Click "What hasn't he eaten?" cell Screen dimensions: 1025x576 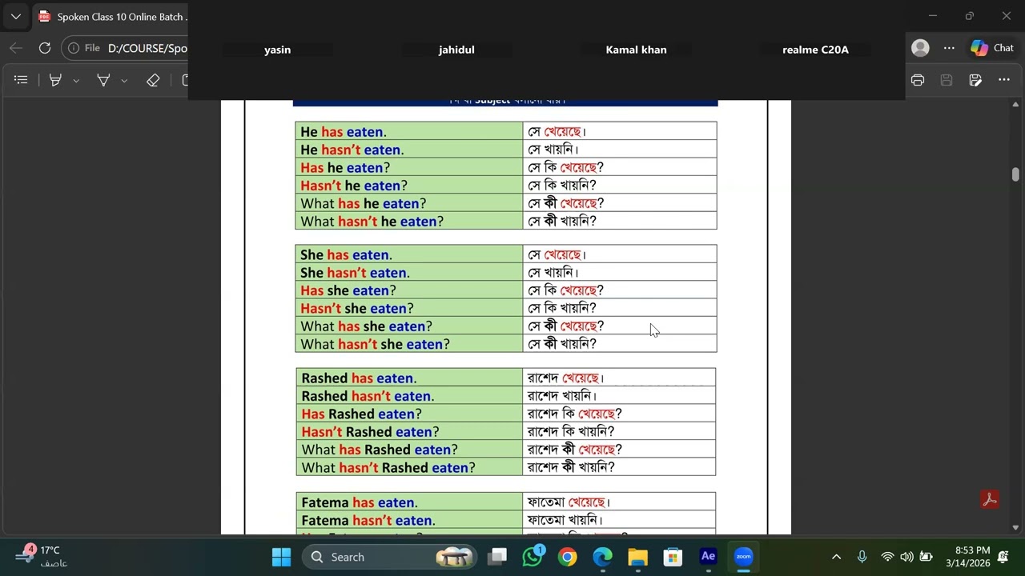[409, 221]
